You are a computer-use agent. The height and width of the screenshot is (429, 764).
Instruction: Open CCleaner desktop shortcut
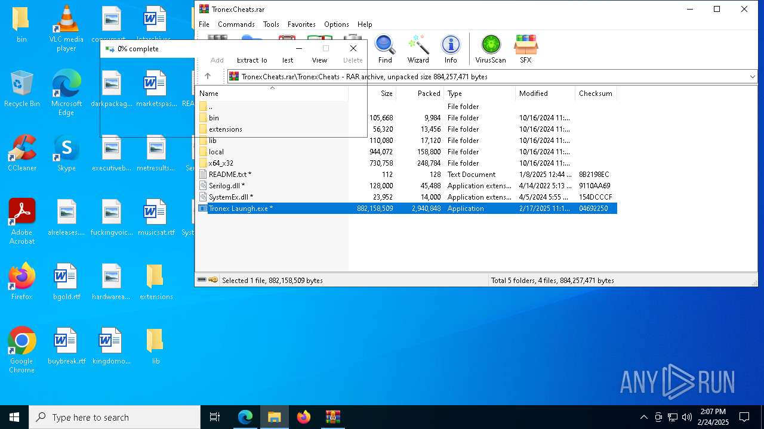point(22,153)
